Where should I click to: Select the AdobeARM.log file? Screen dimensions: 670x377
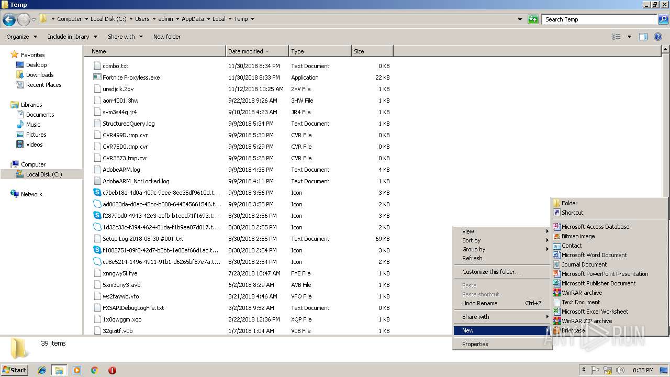tap(121, 170)
